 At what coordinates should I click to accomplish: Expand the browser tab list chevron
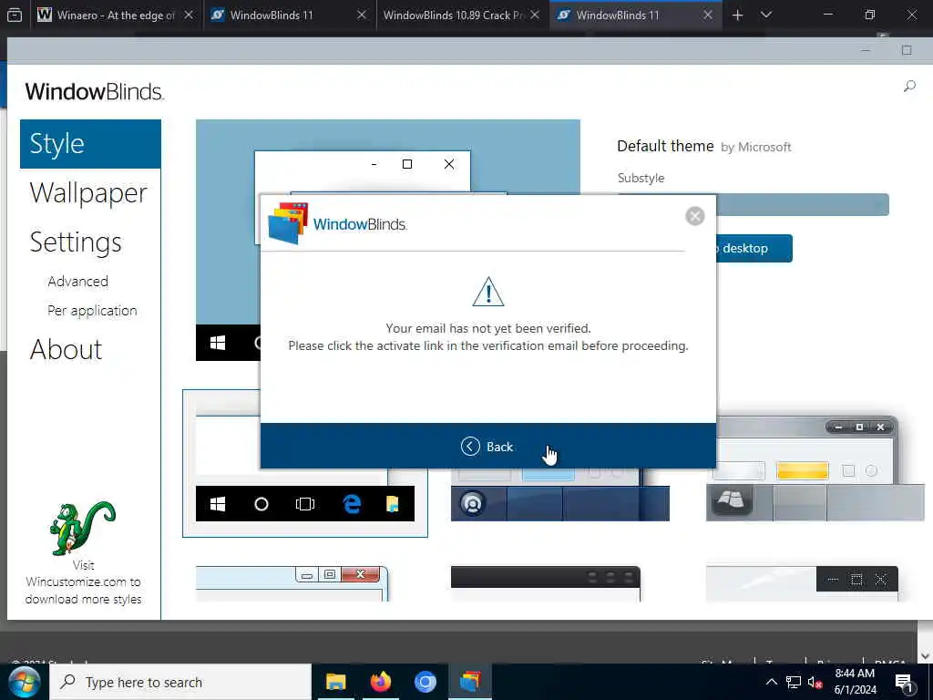(x=766, y=15)
